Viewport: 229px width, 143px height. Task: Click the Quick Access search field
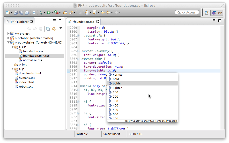[x=187, y=12]
